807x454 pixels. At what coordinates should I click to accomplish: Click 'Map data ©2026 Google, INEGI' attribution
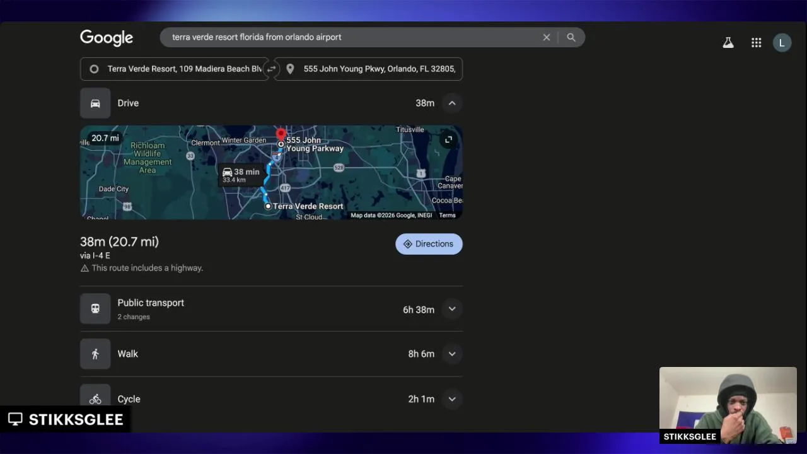coord(391,215)
